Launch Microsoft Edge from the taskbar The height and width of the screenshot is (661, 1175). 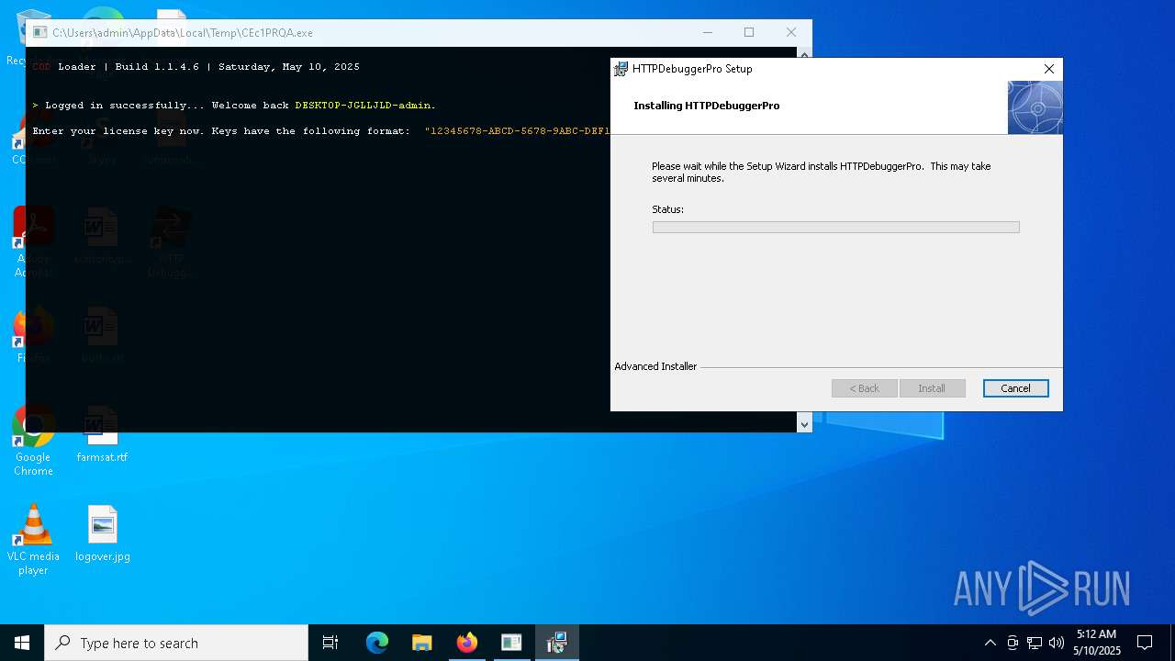(377, 643)
